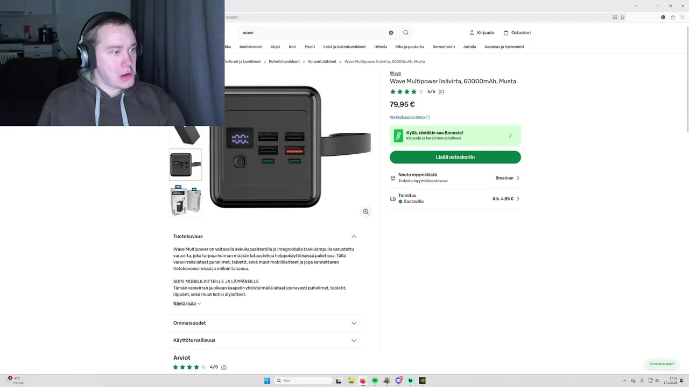Open Kauneus ja hyvinvointi category

pos(504,47)
